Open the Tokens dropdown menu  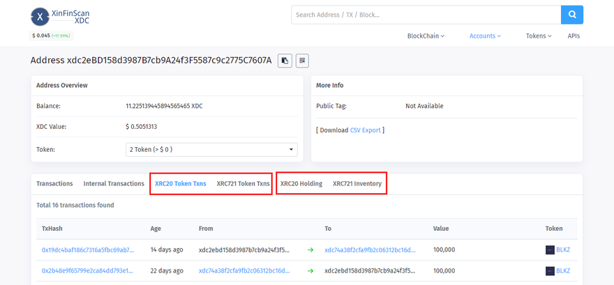[538, 36]
